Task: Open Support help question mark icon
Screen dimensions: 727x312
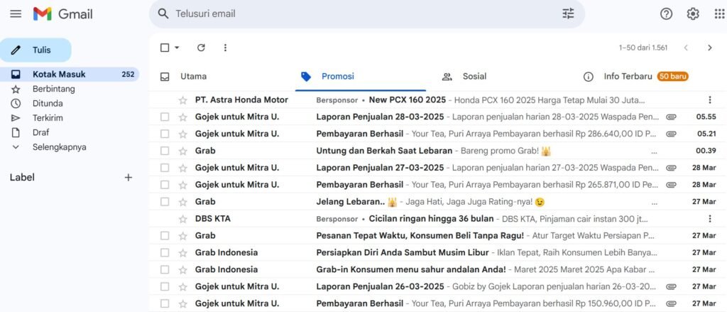Action: pyautogui.click(x=666, y=14)
